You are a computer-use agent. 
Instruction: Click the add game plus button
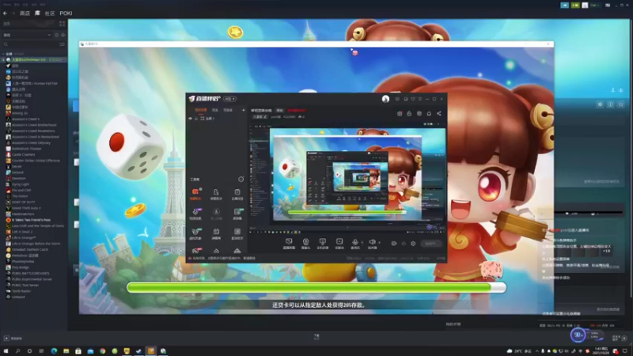(6, 339)
